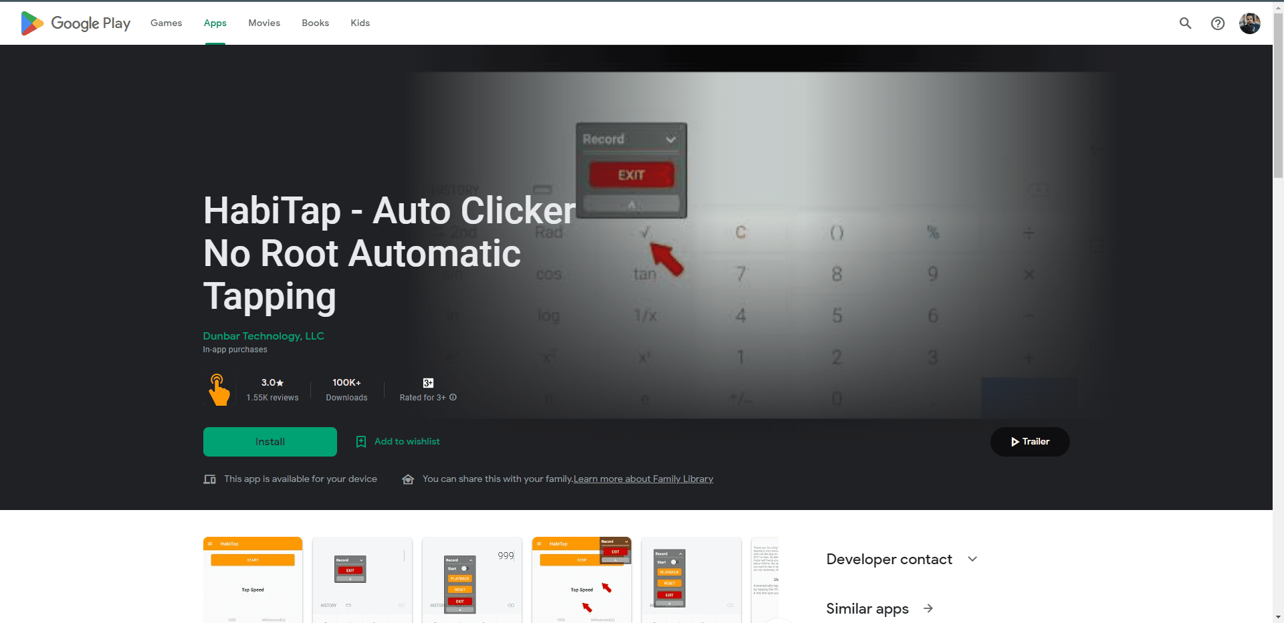The height and width of the screenshot is (623, 1284).
Task: Open the Google Play home logo
Action: click(x=76, y=23)
